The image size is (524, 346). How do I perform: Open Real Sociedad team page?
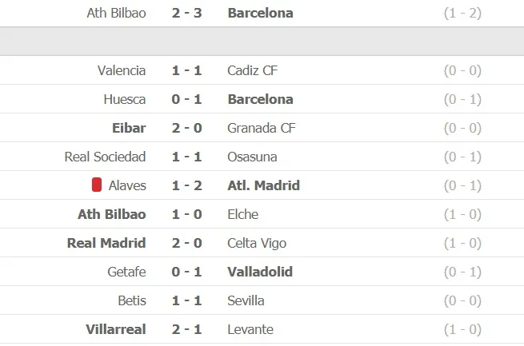tap(105, 157)
